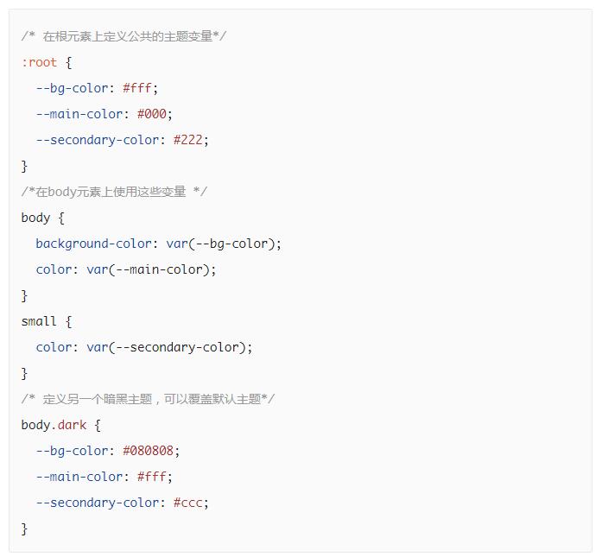
Task: Click the --secondary-color property in :root
Action: [98, 140]
